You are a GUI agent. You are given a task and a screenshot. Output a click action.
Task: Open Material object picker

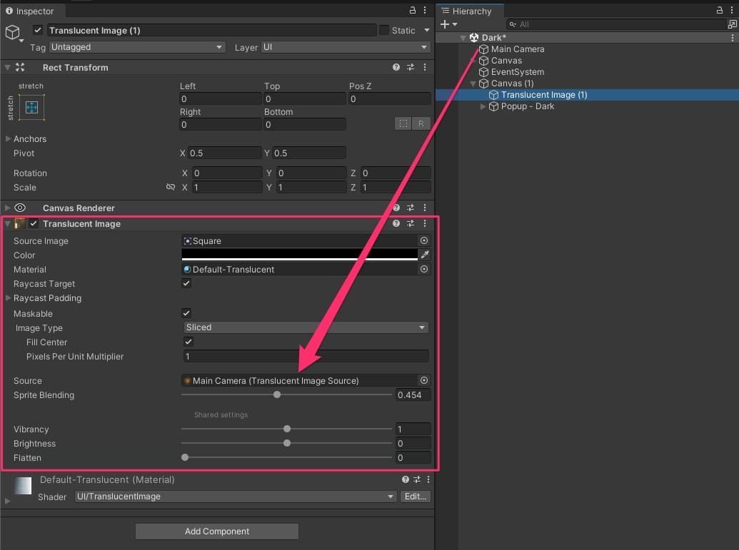pyautogui.click(x=424, y=269)
